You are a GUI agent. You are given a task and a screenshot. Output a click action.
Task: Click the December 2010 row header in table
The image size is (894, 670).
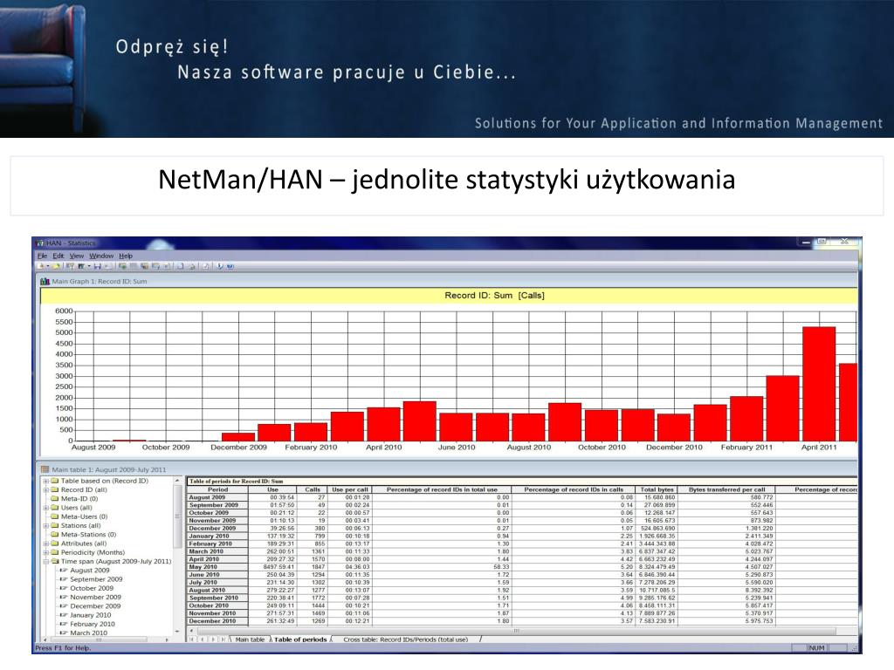point(217,621)
